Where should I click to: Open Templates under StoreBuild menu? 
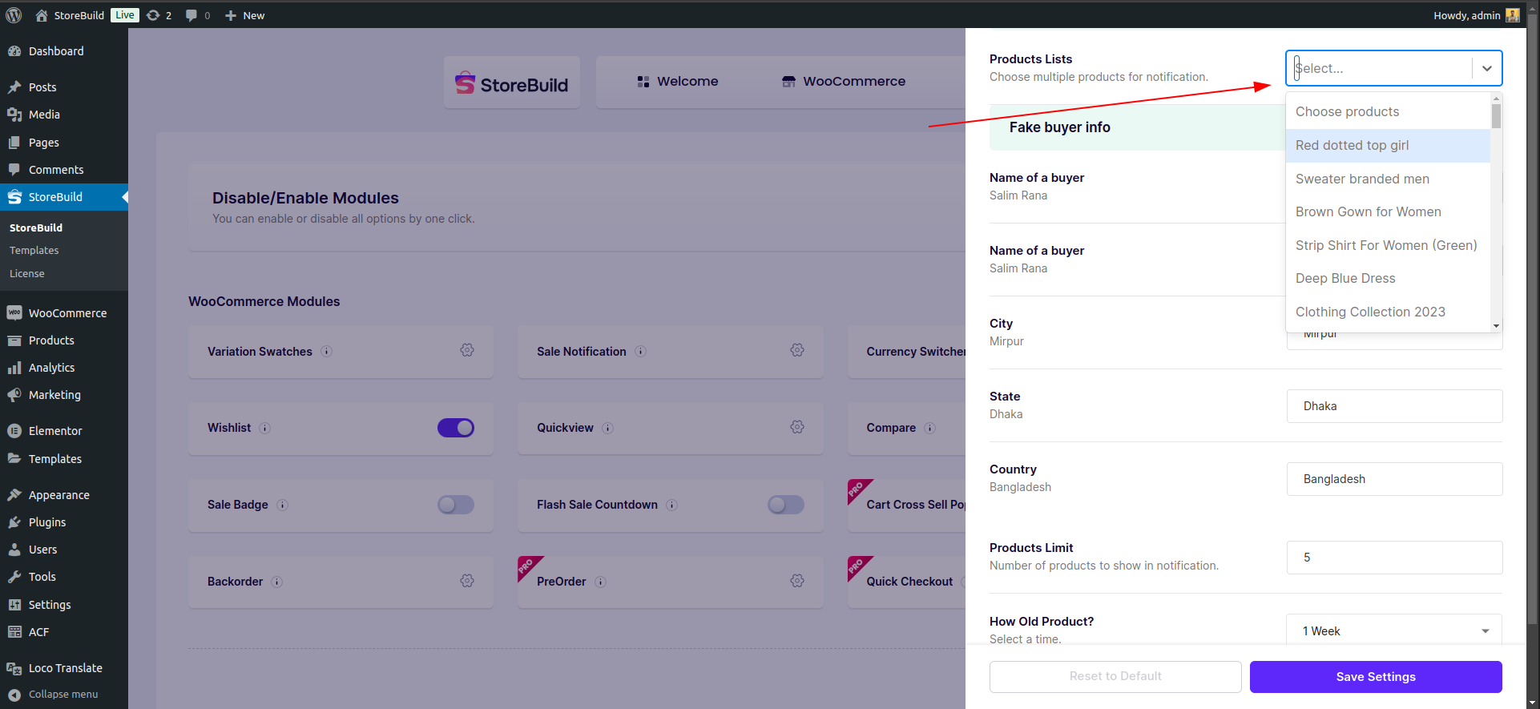point(34,250)
